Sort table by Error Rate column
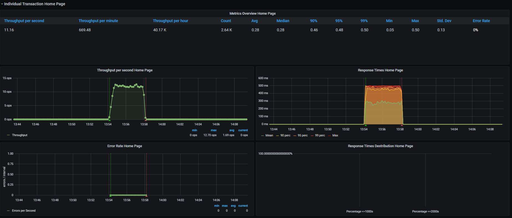Image resolution: width=512 pixels, height=218 pixels. pos(481,21)
